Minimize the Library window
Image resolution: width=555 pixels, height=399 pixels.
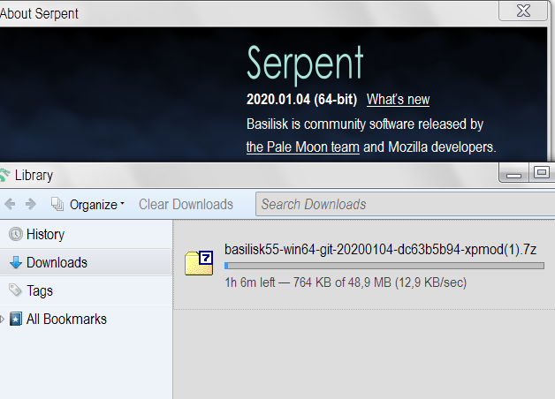click(x=513, y=173)
